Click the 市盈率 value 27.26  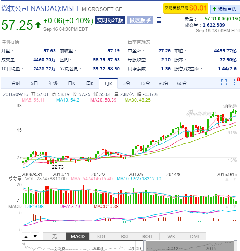[164, 51]
